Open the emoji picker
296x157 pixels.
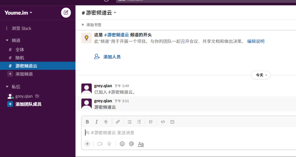122,144
